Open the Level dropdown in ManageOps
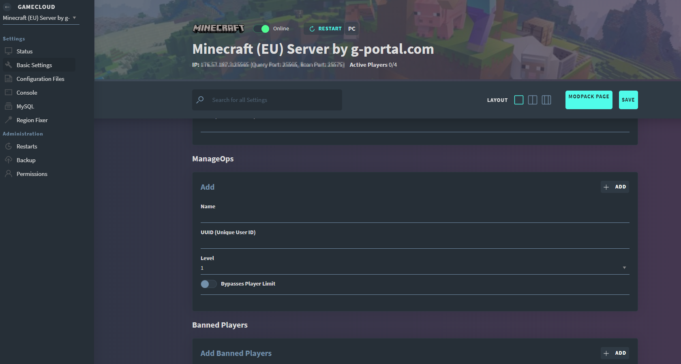 point(624,267)
